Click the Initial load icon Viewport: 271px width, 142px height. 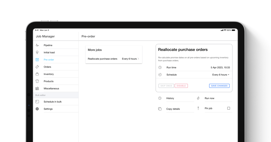click(37, 52)
